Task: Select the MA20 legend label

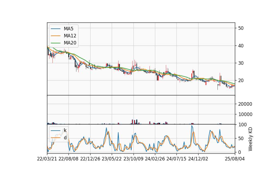Action: [x=70, y=43]
